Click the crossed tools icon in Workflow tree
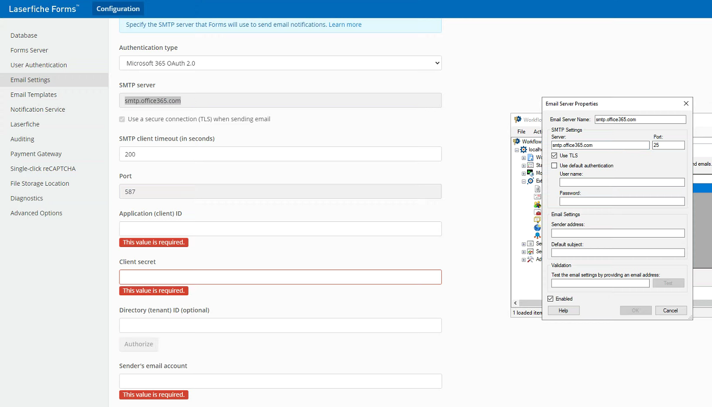712x407 pixels. point(530,259)
